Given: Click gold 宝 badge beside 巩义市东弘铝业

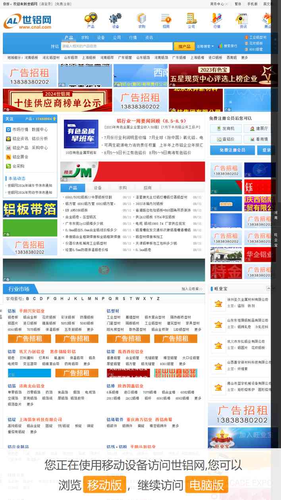Looking at the screenshot, I should tap(218, 345).
